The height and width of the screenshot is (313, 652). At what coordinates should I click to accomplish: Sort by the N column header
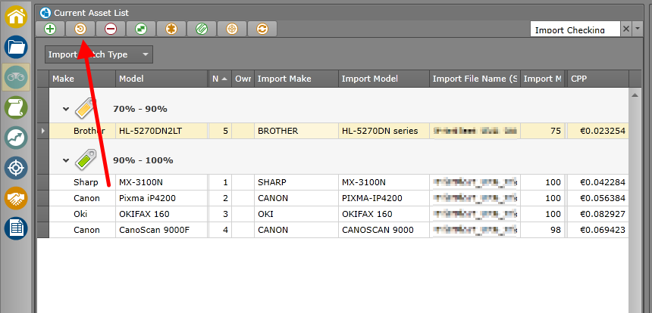[220, 79]
